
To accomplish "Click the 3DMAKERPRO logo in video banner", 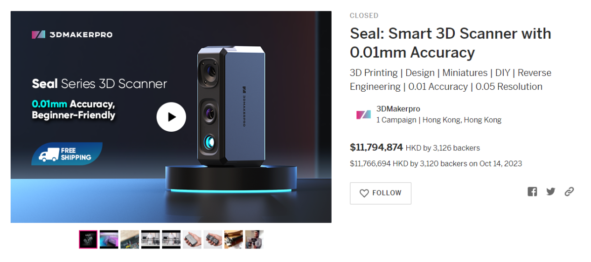I will pos(72,34).
